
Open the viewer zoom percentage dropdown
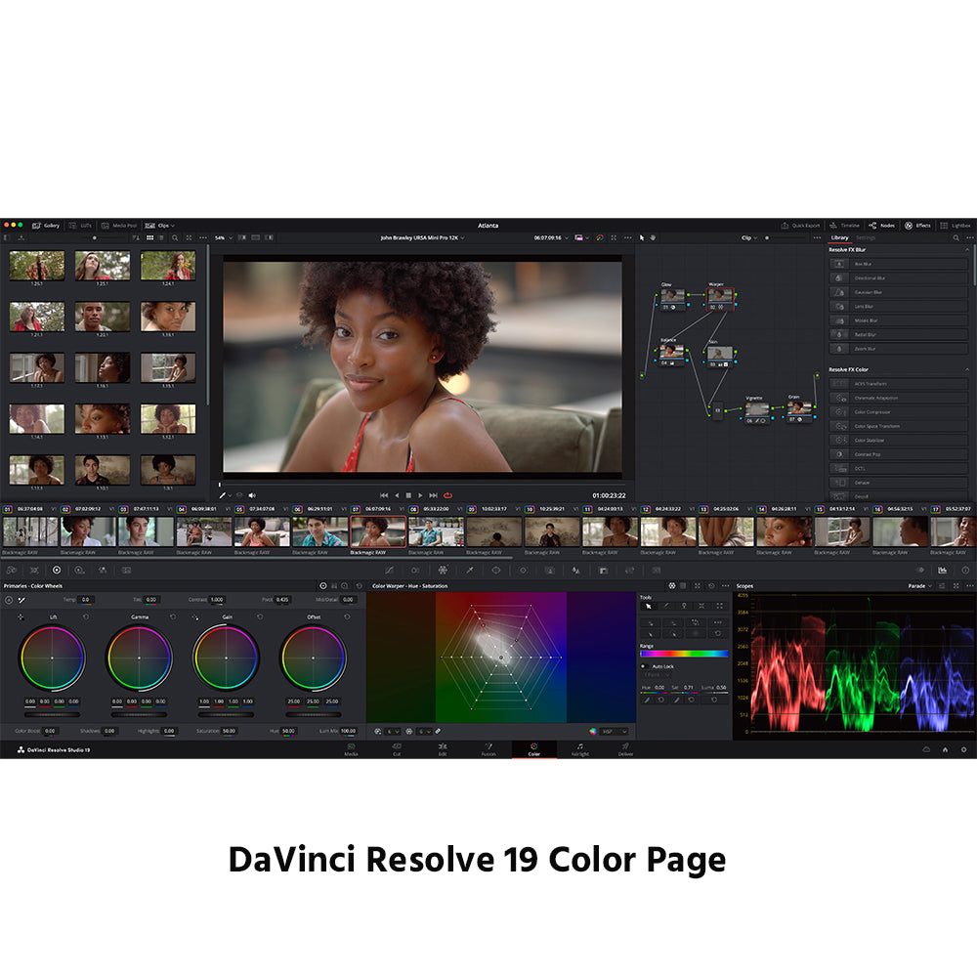pyautogui.click(x=224, y=237)
